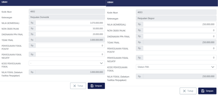
Task: Click the Kode Akun field showing 4003
Action: [x=176, y=12]
